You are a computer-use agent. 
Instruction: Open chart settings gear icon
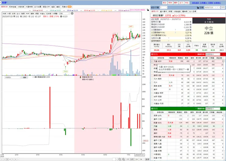click(72, 13)
